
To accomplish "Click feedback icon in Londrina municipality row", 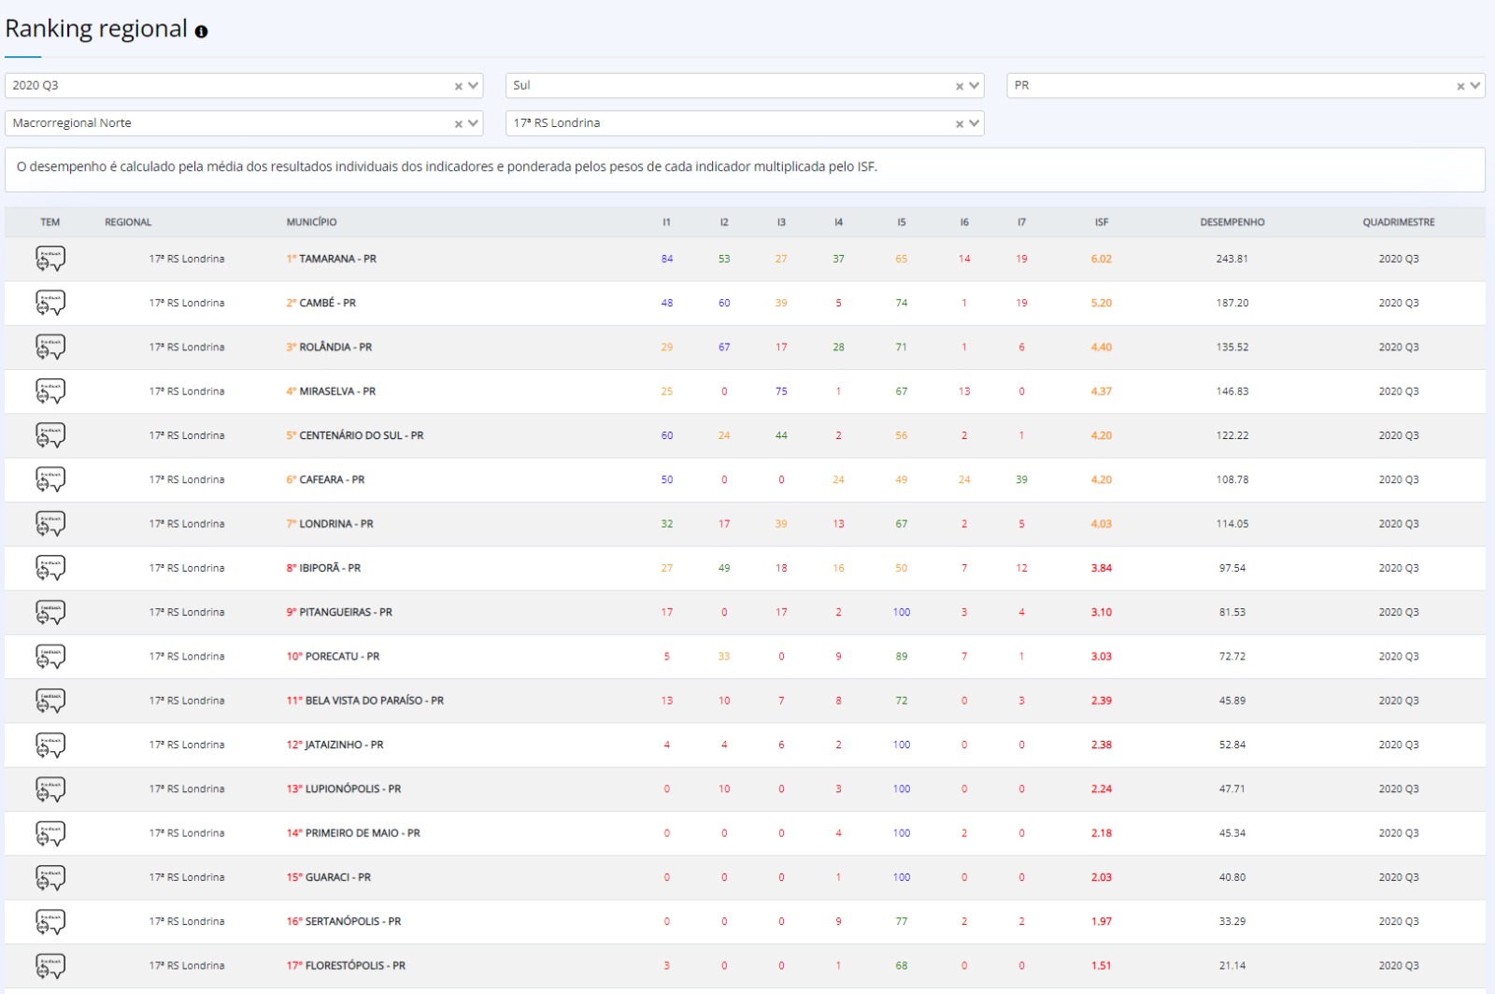I will click(x=50, y=524).
